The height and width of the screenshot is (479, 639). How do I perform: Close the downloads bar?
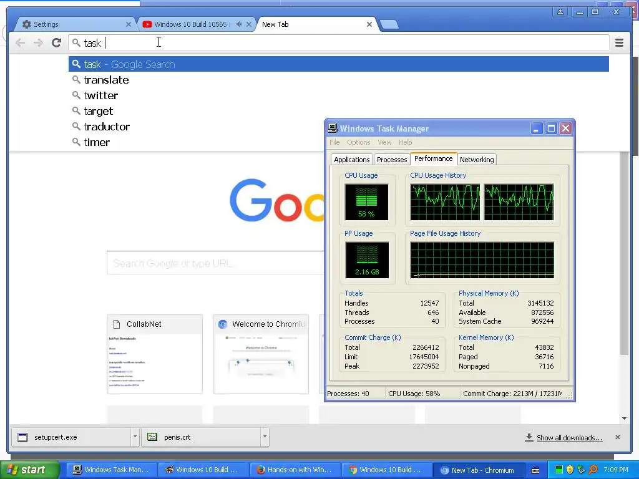pos(618,437)
